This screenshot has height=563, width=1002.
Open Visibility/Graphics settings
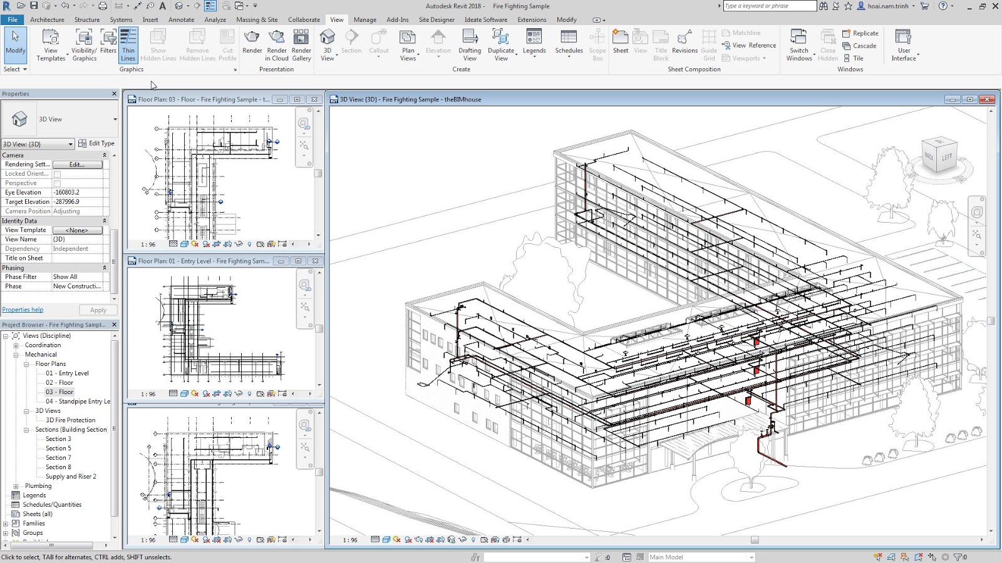pos(83,44)
